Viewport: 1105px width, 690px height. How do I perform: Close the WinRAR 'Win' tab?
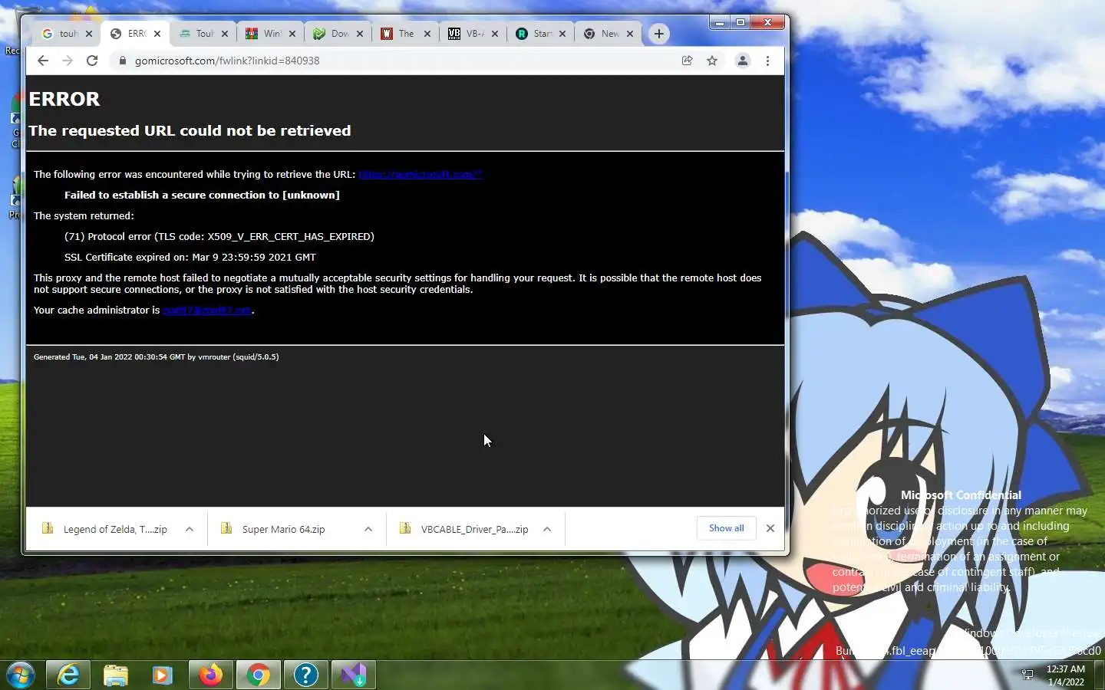[x=292, y=34]
